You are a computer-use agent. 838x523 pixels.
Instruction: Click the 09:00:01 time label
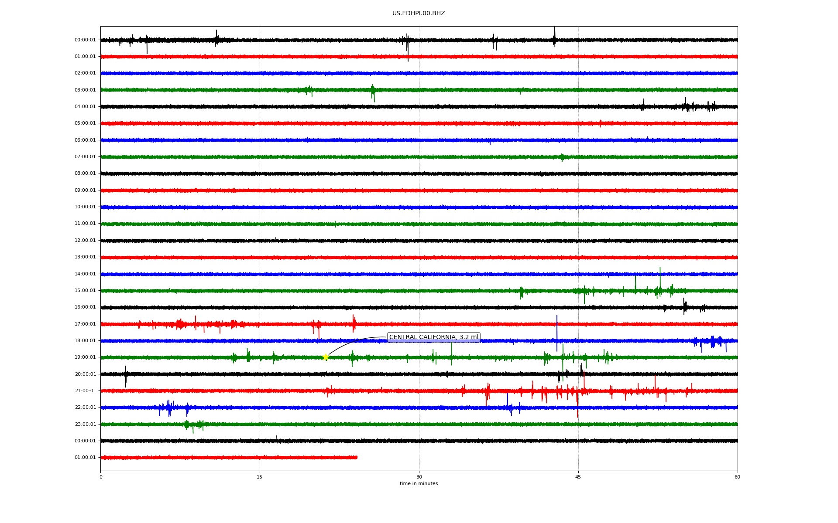click(85, 190)
